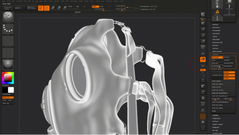Viewport: 239px width, 135px height.
Task: Toggle PolyF line fill display
Action: 203,104
